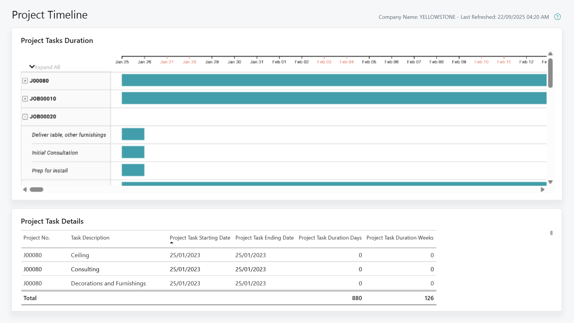Click the Feb 03 date label on the timeline

click(x=324, y=62)
